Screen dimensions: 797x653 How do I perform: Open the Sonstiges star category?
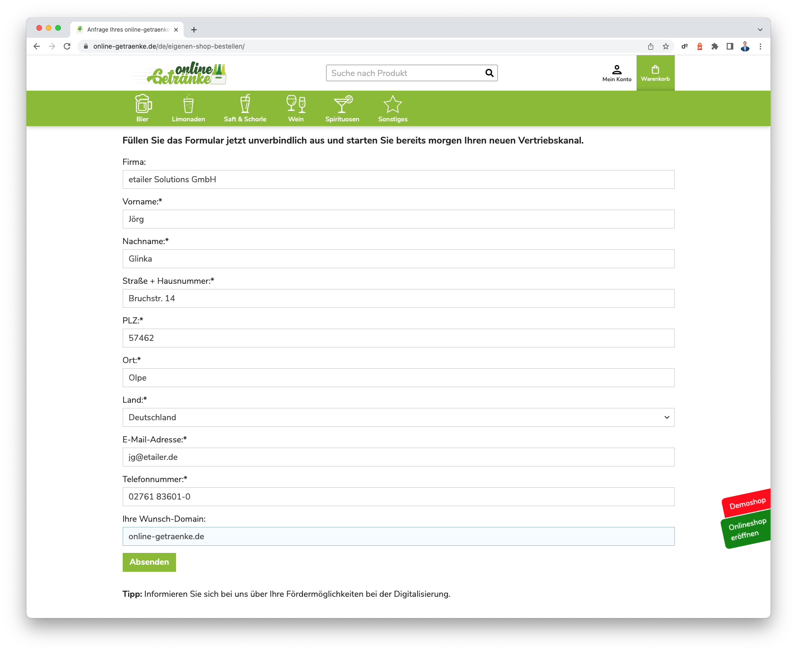393,105
